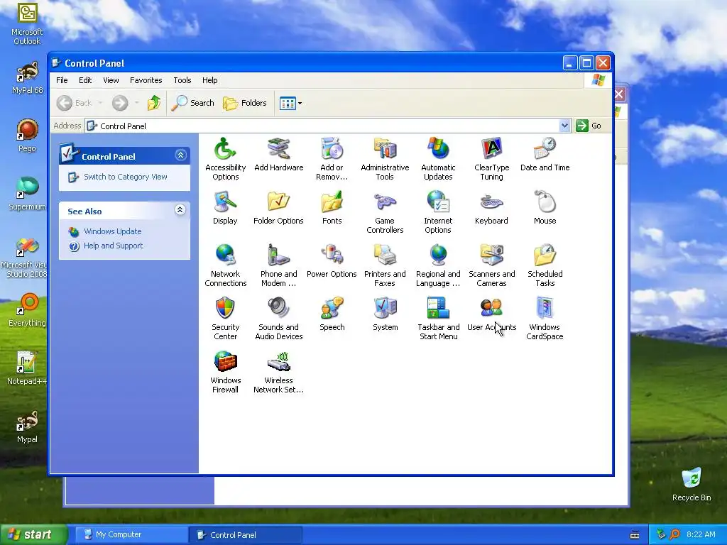
Task: Select the Folder Options icon
Action: coord(278,208)
